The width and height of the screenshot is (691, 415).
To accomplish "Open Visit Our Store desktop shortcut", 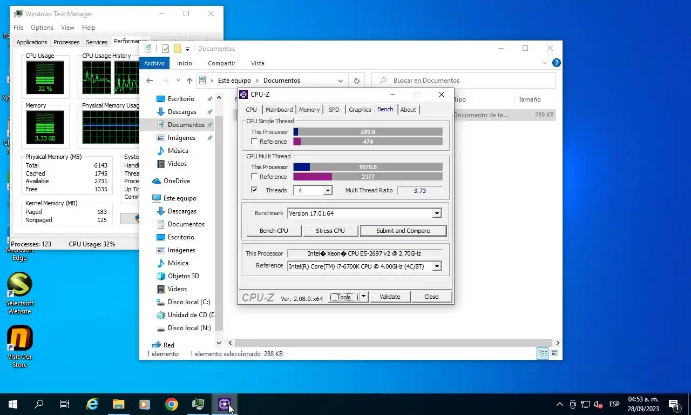I will click(19, 346).
